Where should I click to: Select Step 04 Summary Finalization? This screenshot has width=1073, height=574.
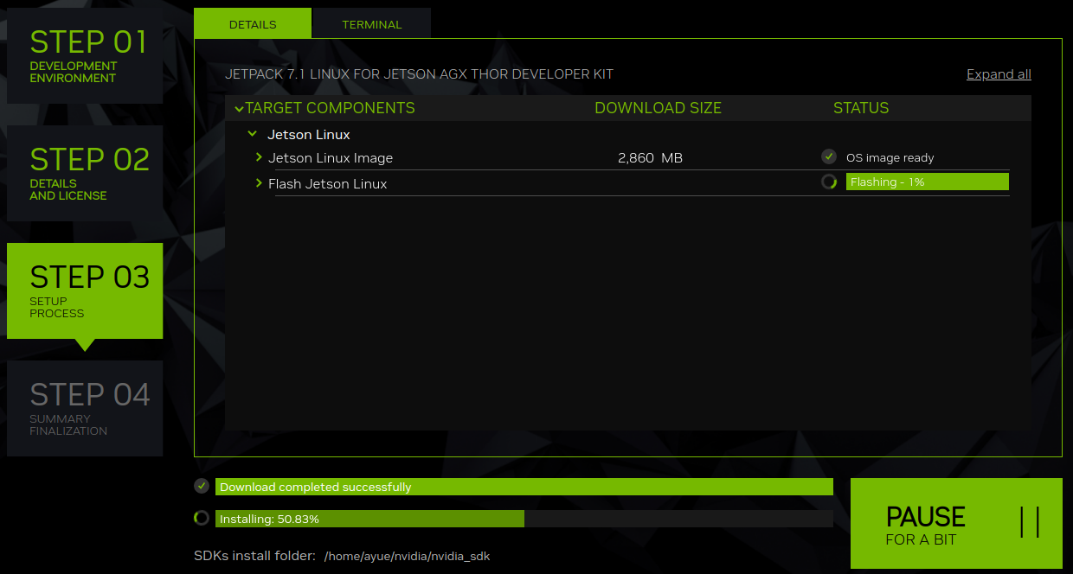click(x=85, y=408)
